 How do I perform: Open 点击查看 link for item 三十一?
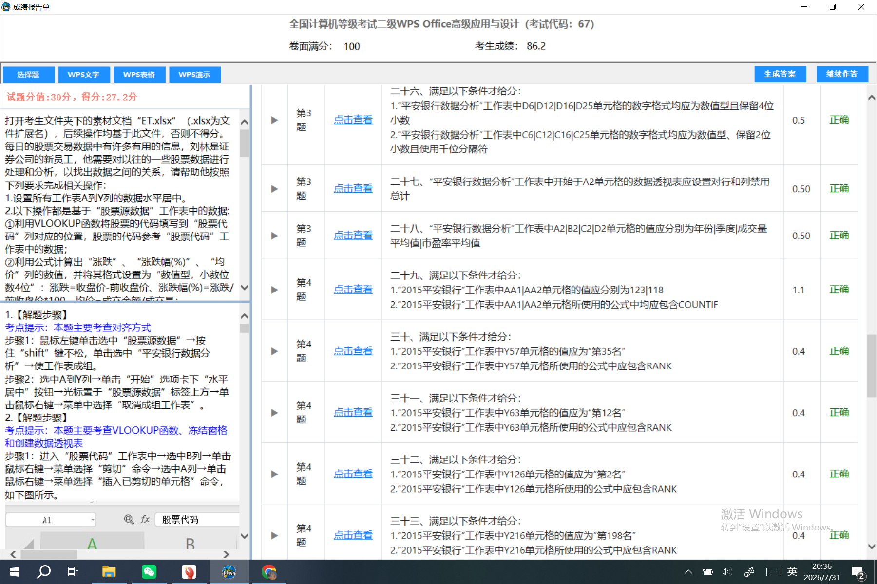pyautogui.click(x=353, y=412)
